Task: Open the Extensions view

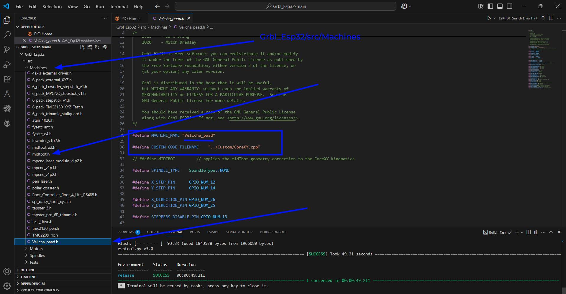Action: click(7, 79)
